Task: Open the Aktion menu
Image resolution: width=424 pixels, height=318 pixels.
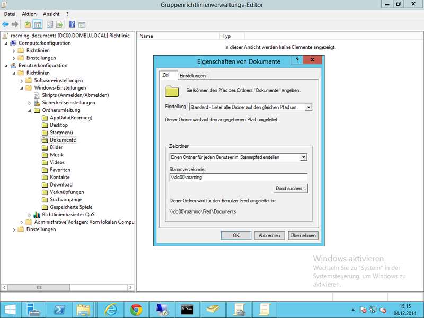Action: point(29,14)
